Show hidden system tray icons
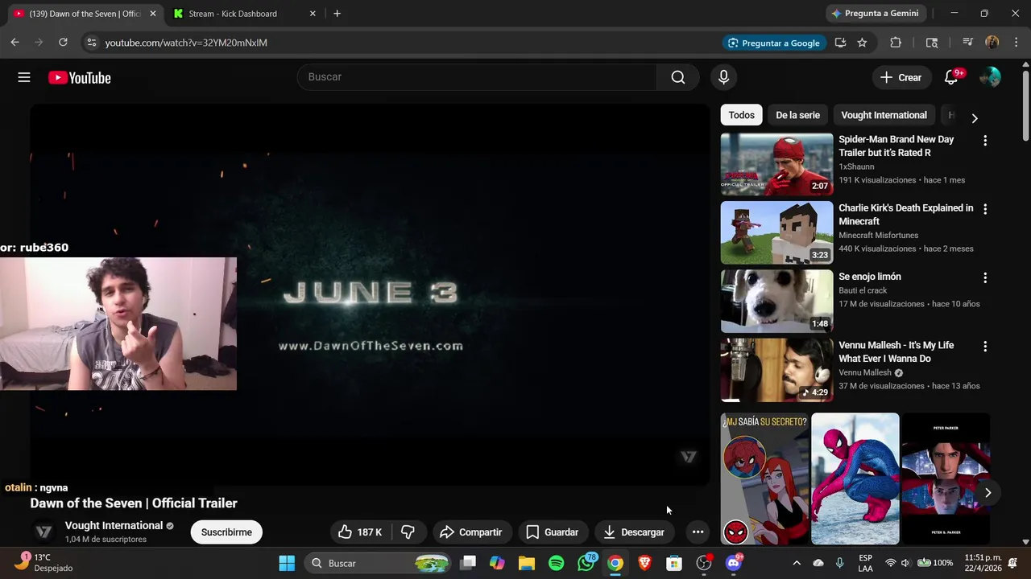The width and height of the screenshot is (1031, 579). coord(797,564)
